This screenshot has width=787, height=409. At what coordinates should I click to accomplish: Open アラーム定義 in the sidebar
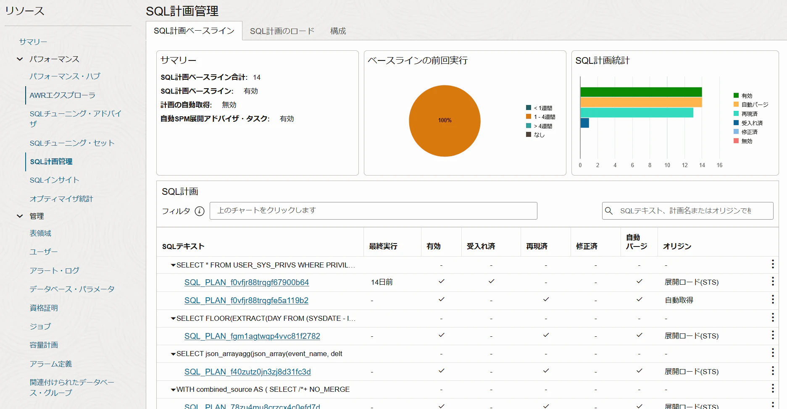[51, 364]
